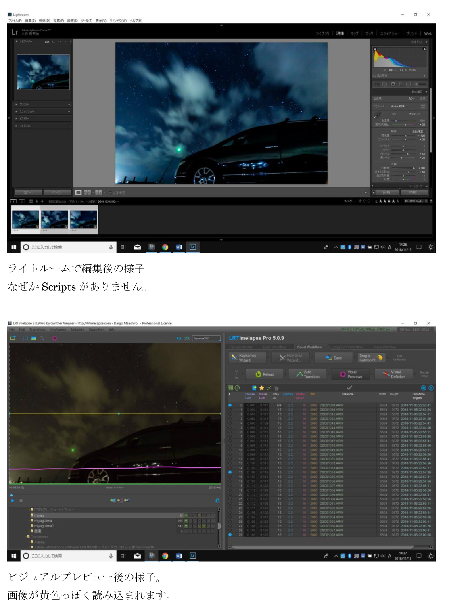This screenshot has width=449, height=613.
Task: Click the blue export icon above the LRTimelapse table
Action: point(254,388)
